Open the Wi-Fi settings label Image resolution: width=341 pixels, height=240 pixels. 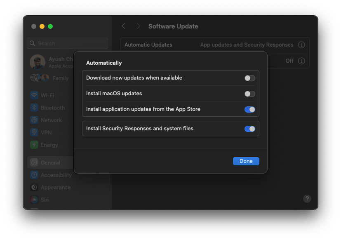coord(47,95)
